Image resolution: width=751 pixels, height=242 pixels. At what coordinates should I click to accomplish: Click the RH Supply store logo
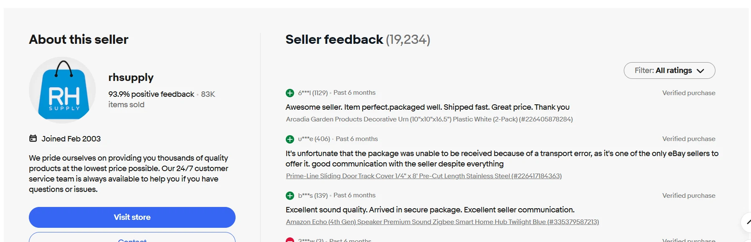62,90
